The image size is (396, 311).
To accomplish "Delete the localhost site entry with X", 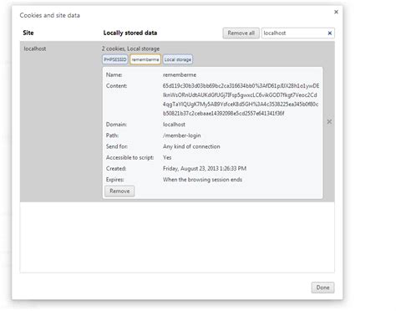I will pyautogui.click(x=329, y=122).
